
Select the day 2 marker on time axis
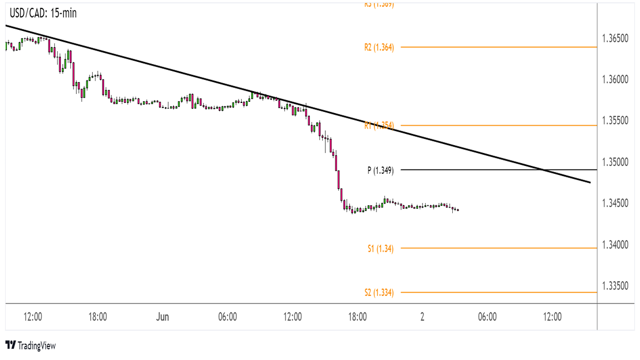pyautogui.click(x=422, y=317)
